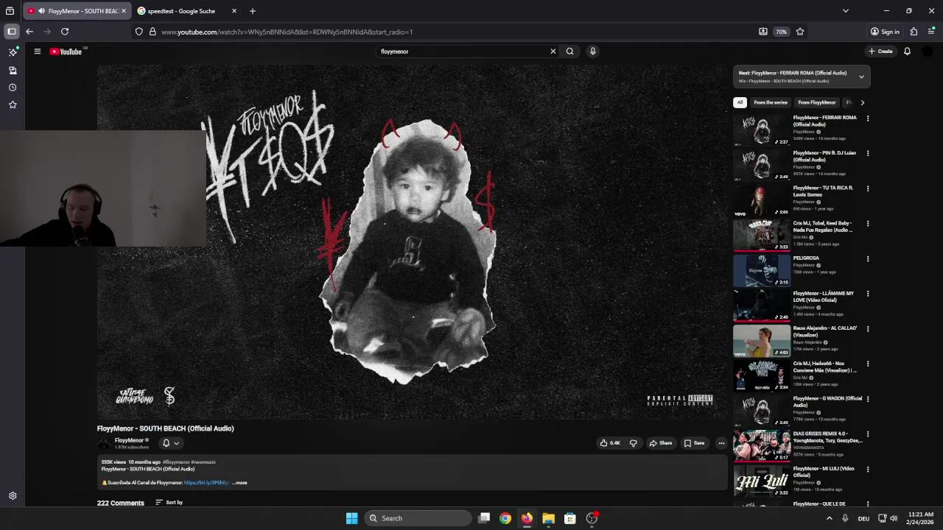Toggle picture-in-picture icon in address bar
This screenshot has width=943, height=530.
[x=763, y=32]
